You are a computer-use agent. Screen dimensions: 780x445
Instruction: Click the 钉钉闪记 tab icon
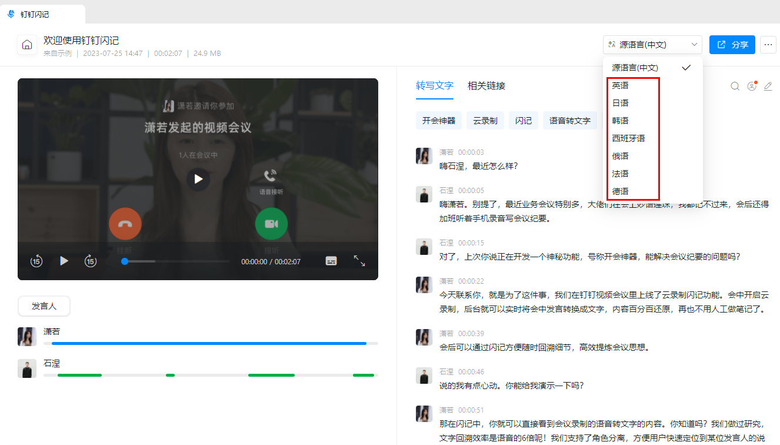(x=11, y=14)
